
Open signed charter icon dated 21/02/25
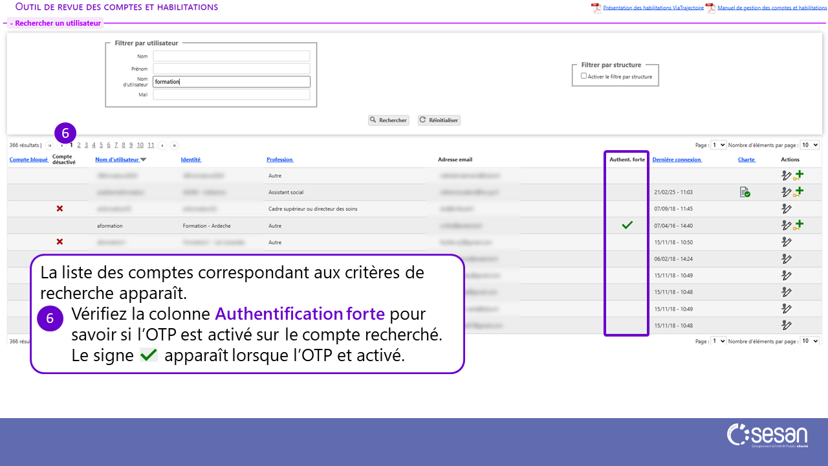coord(745,192)
